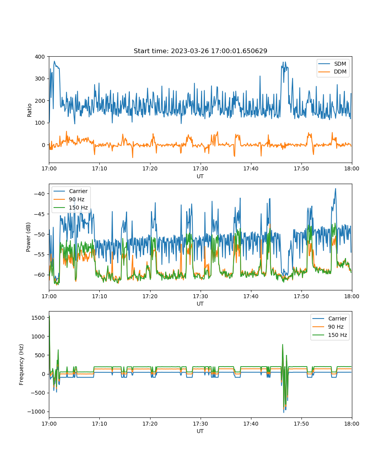Click the 18:00 tick under the Ratio plot
This screenshot has height=469, width=391.
point(352,168)
